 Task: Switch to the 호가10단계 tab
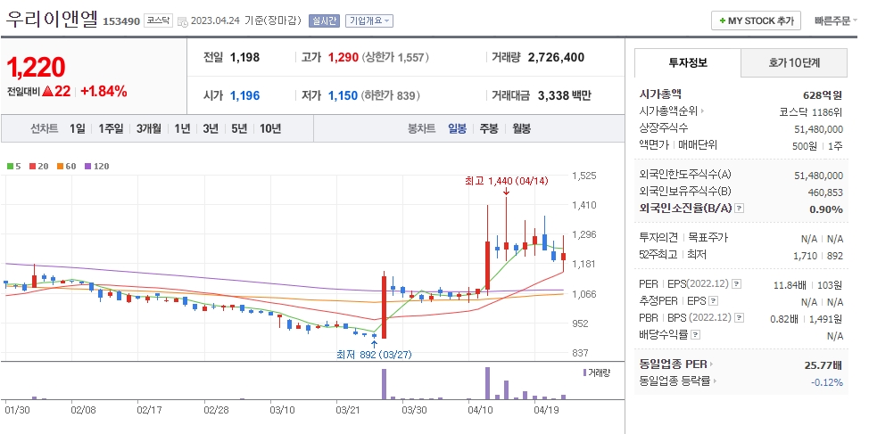click(794, 62)
